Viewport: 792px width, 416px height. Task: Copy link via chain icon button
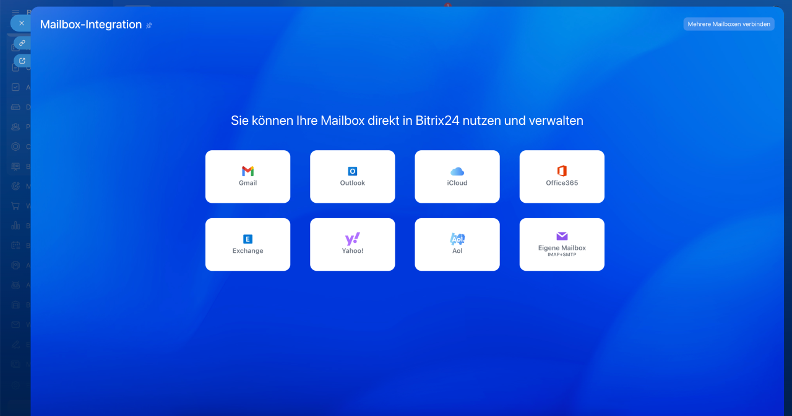[x=22, y=43]
